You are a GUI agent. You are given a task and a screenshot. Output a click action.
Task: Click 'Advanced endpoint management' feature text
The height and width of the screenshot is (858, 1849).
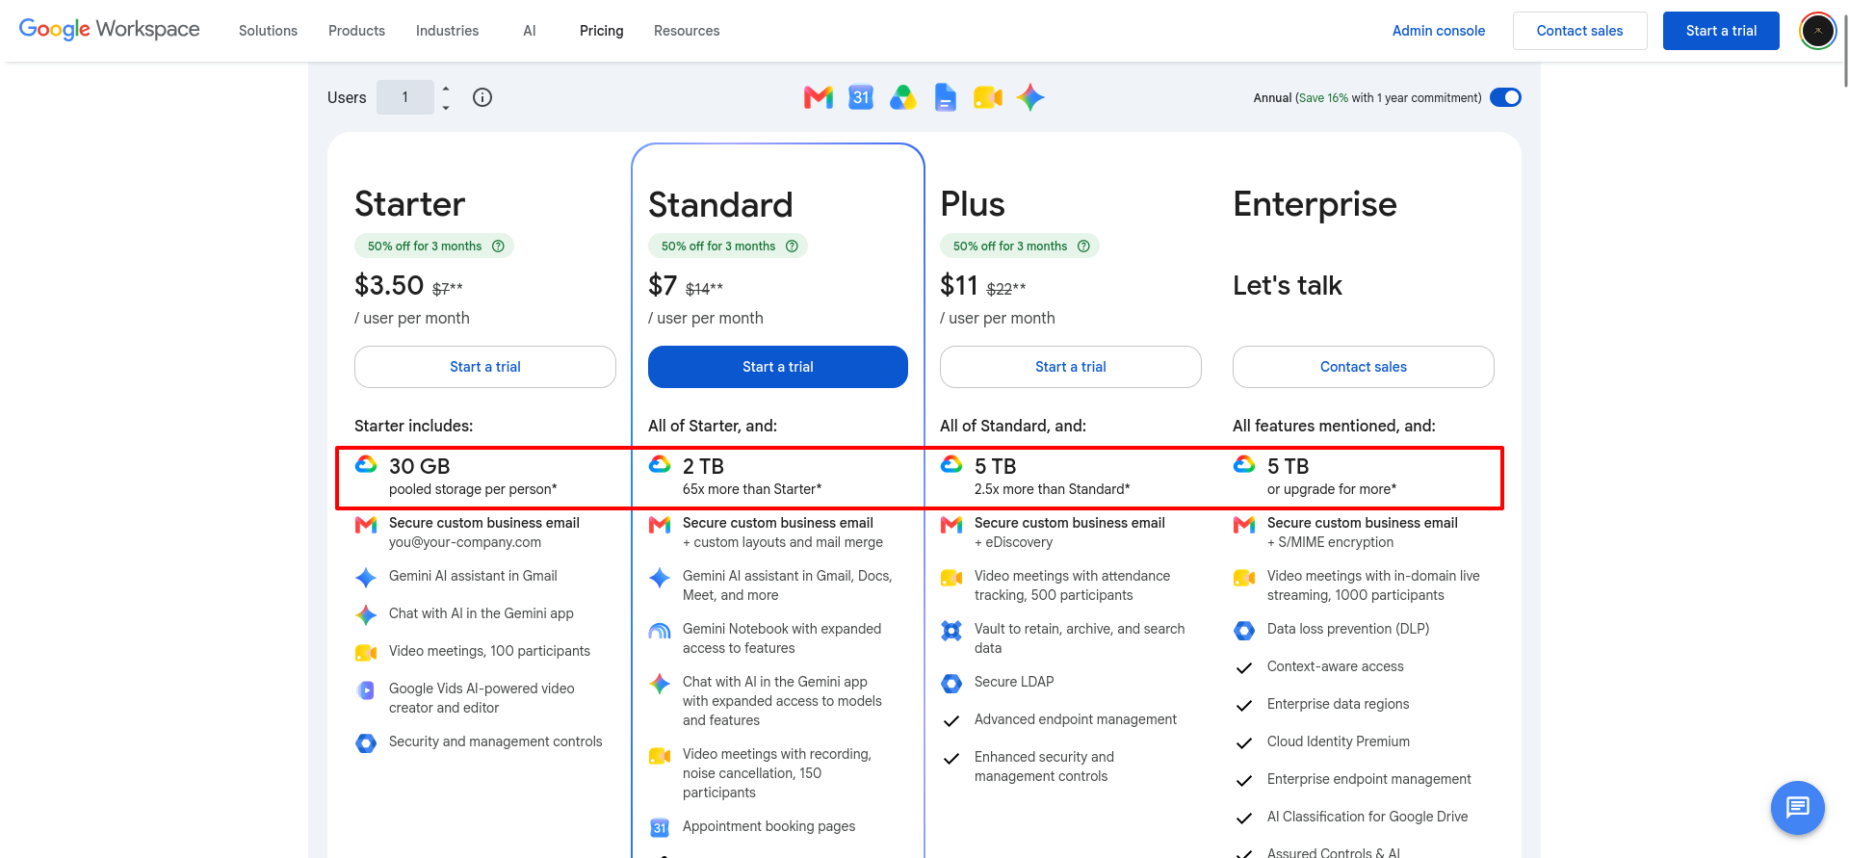1076,719
